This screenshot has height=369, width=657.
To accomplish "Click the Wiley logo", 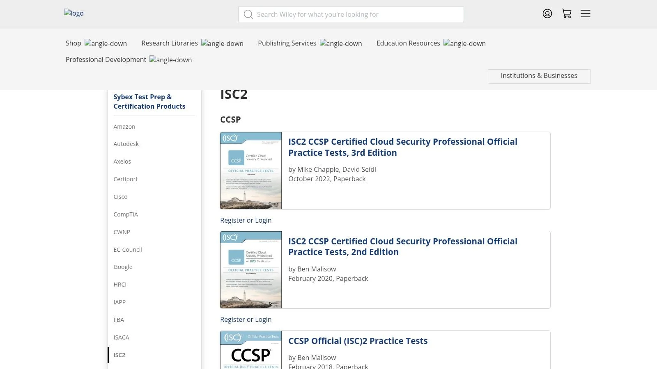I will (74, 13).
